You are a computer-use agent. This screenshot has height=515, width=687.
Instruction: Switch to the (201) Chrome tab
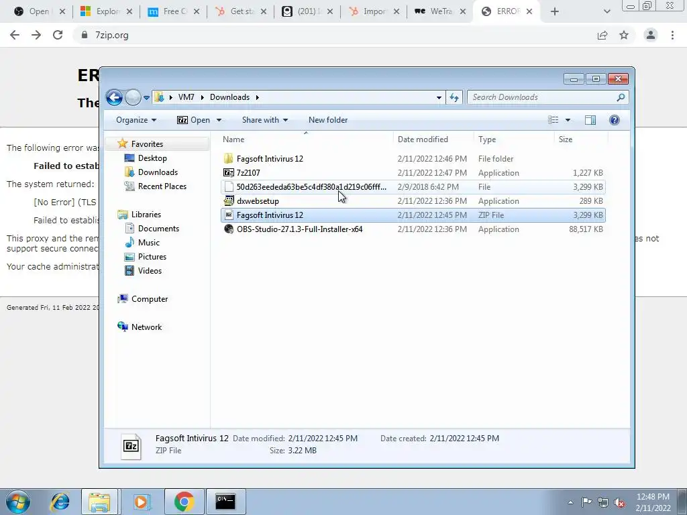click(306, 11)
